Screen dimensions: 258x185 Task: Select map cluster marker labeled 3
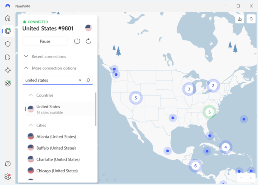click(189, 89)
